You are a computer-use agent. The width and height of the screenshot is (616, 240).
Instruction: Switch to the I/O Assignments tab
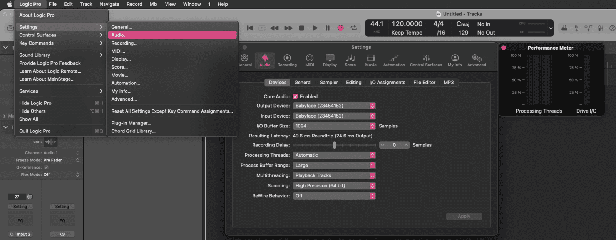[387, 82]
